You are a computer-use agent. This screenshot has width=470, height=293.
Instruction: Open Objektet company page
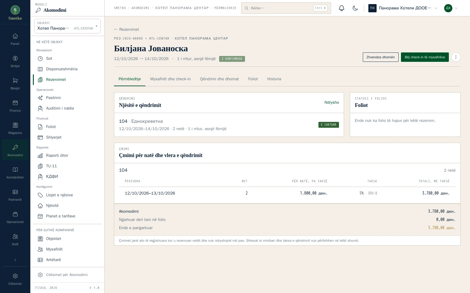pyautogui.click(x=67, y=239)
